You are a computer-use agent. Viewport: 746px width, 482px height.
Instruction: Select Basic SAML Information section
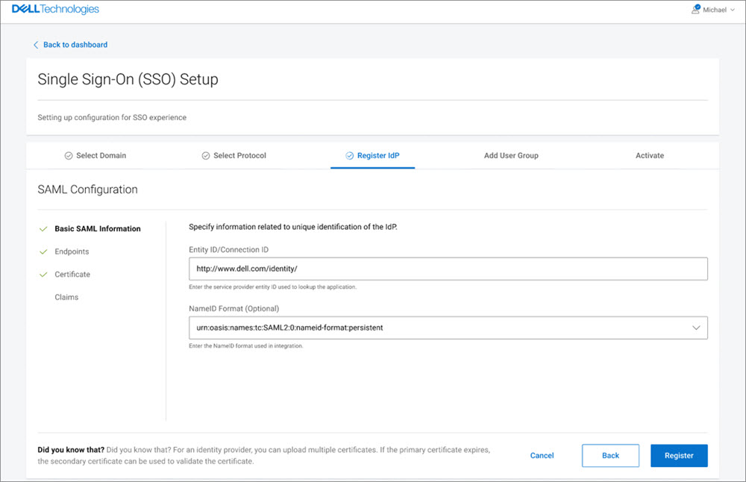click(x=97, y=229)
